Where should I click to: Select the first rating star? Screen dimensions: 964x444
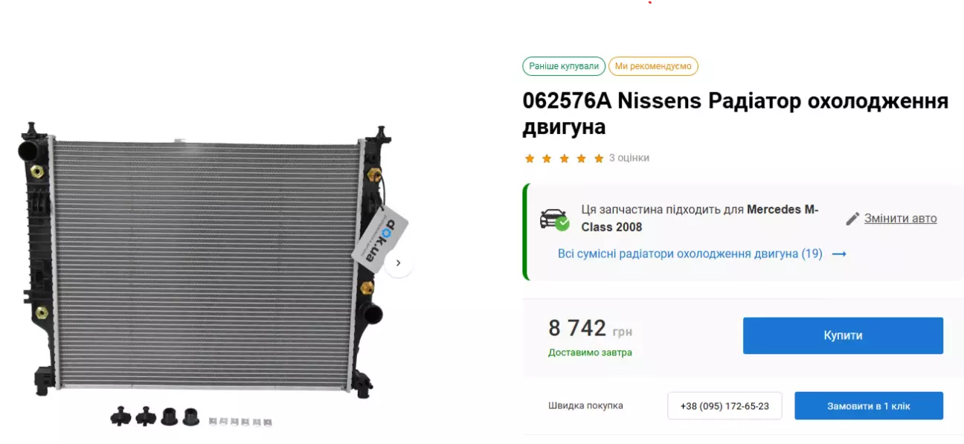[x=530, y=158]
